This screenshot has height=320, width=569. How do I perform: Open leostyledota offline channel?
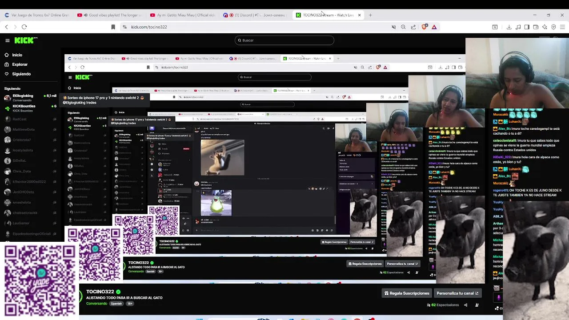tap(29, 150)
